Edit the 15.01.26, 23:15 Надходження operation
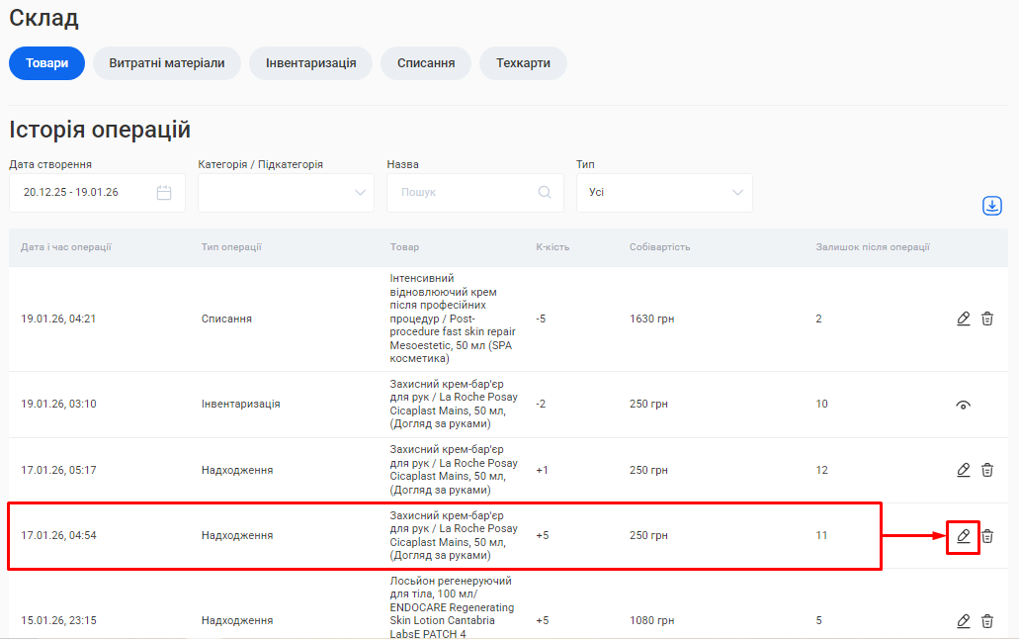 (964, 621)
